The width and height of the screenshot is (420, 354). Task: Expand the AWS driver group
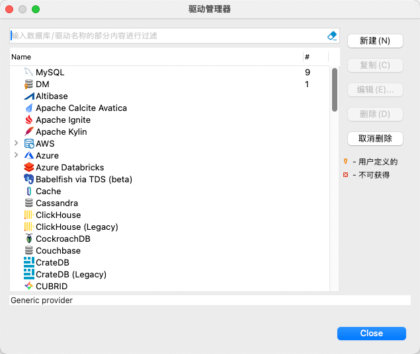click(x=16, y=143)
